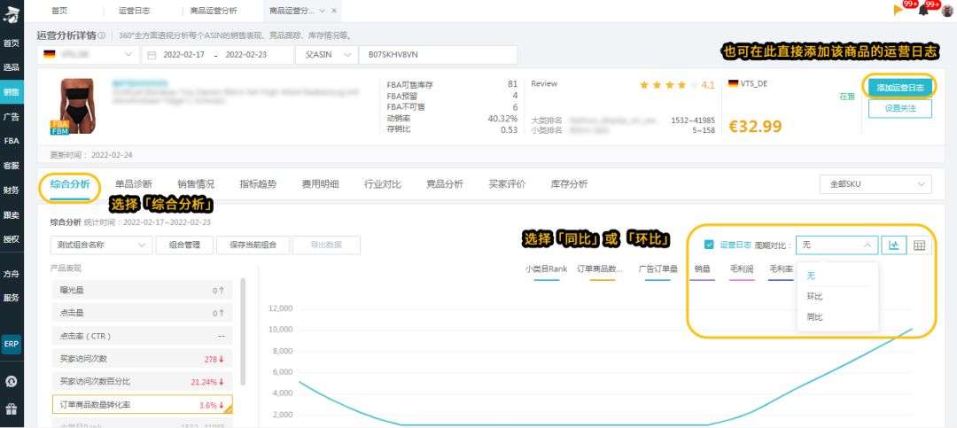
Task: Select the 费用明细 tab
Action: pyautogui.click(x=320, y=184)
